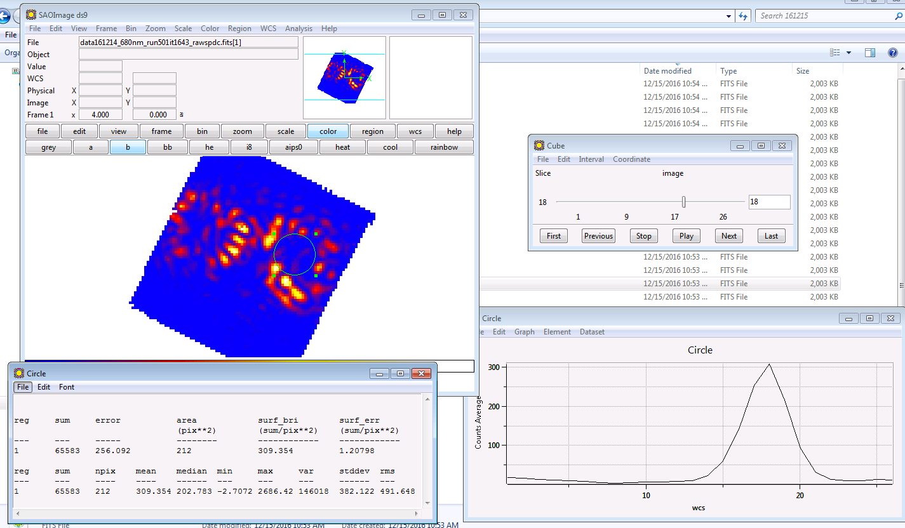905x528 pixels.
Task: Open ds9 Zoom menu
Action: point(155,29)
